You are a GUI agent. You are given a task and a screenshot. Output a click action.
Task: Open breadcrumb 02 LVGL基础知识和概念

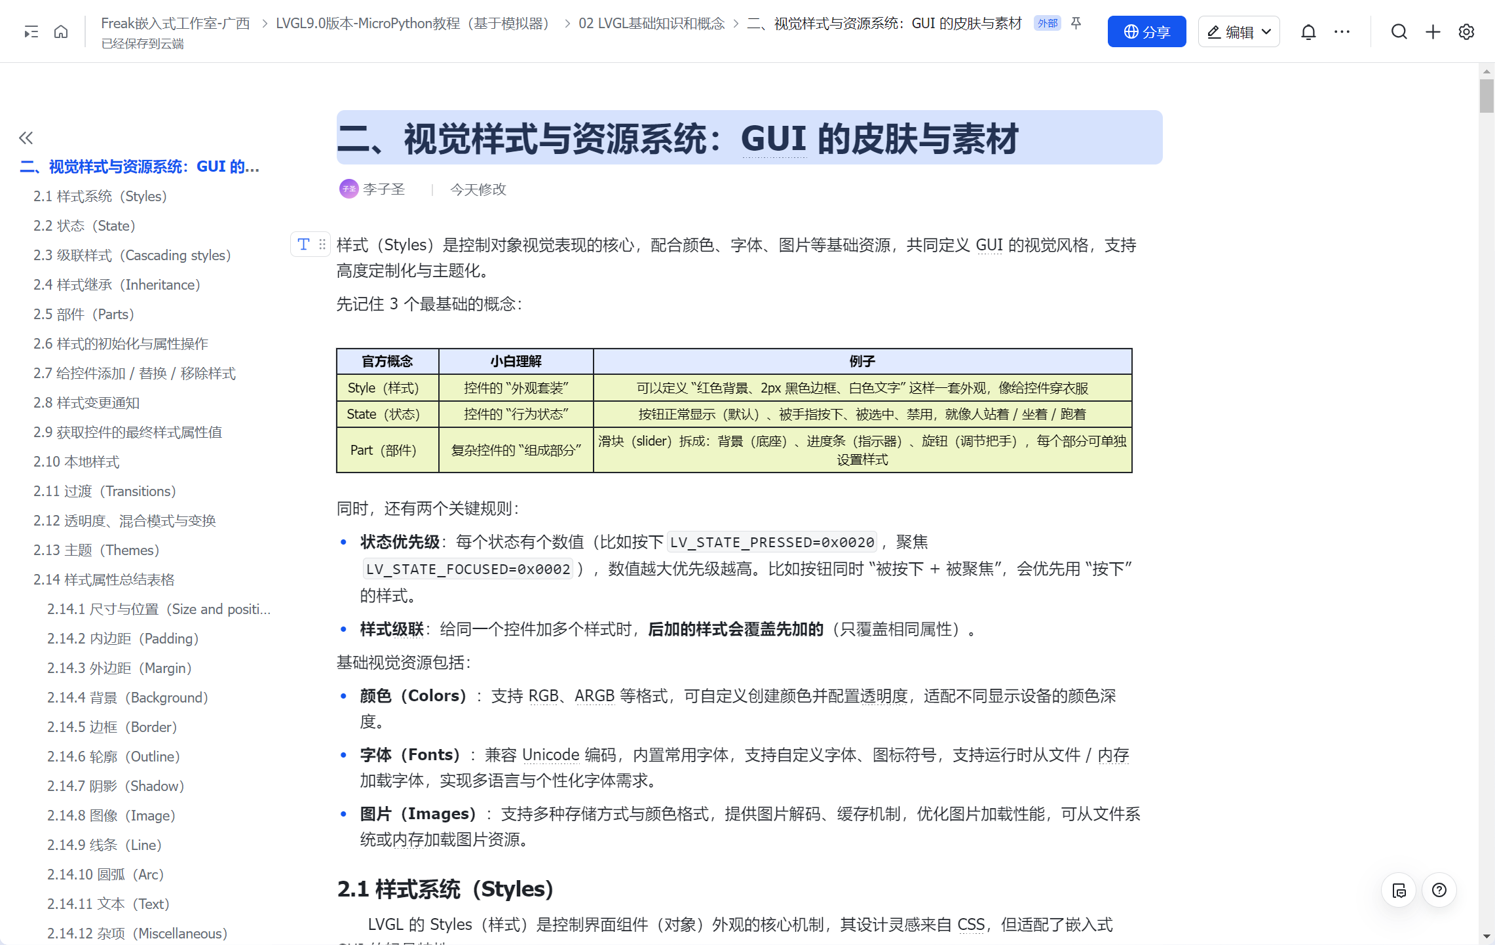tap(651, 24)
